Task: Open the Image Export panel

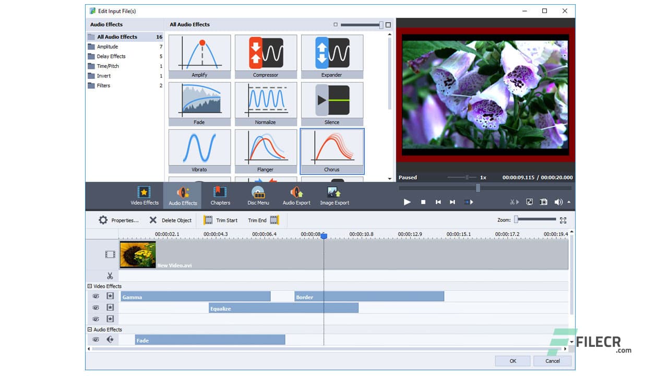Action: [334, 194]
